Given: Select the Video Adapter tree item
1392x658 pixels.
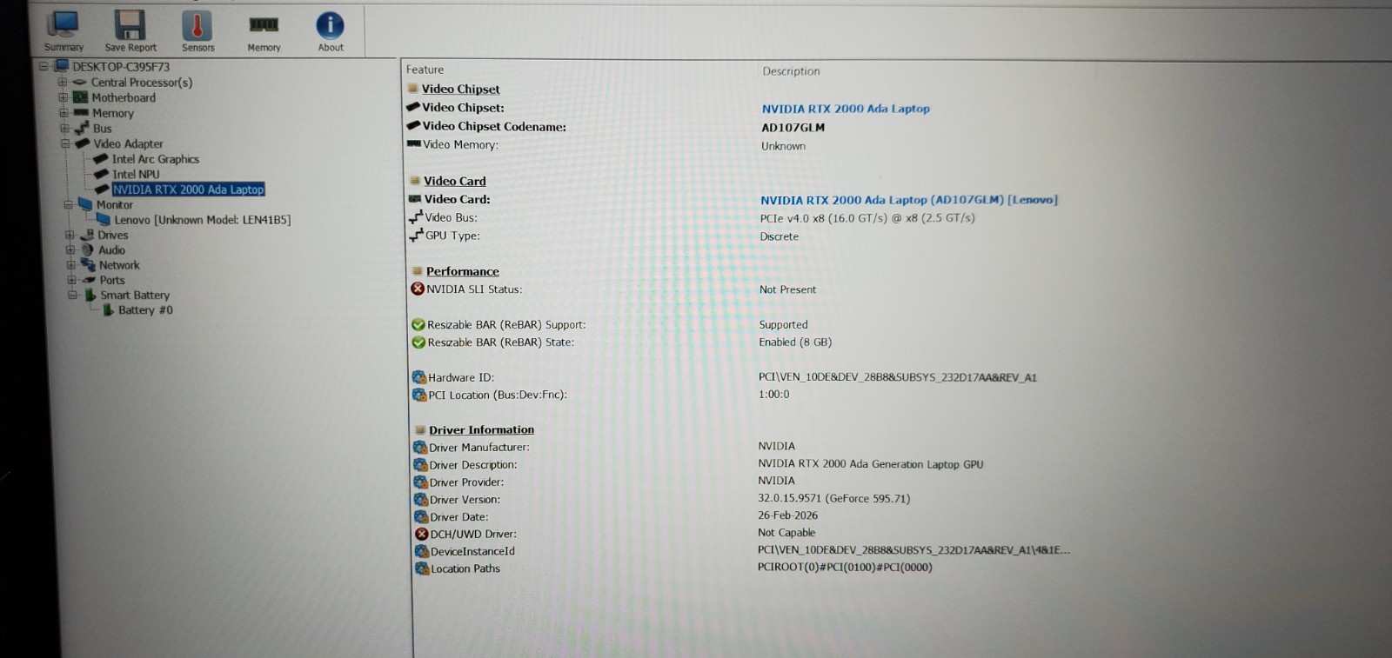Looking at the screenshot, I should (x=128, y=144).
